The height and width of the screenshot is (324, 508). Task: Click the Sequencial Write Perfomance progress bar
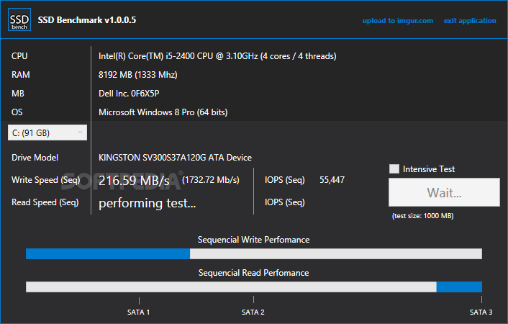254,253
